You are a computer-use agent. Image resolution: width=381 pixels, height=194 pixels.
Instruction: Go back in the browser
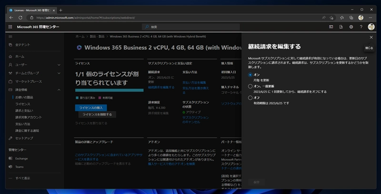[x=11, y=18]
